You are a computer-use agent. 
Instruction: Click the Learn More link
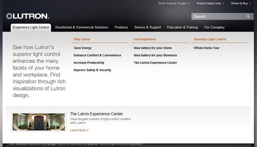coord(78,130)
